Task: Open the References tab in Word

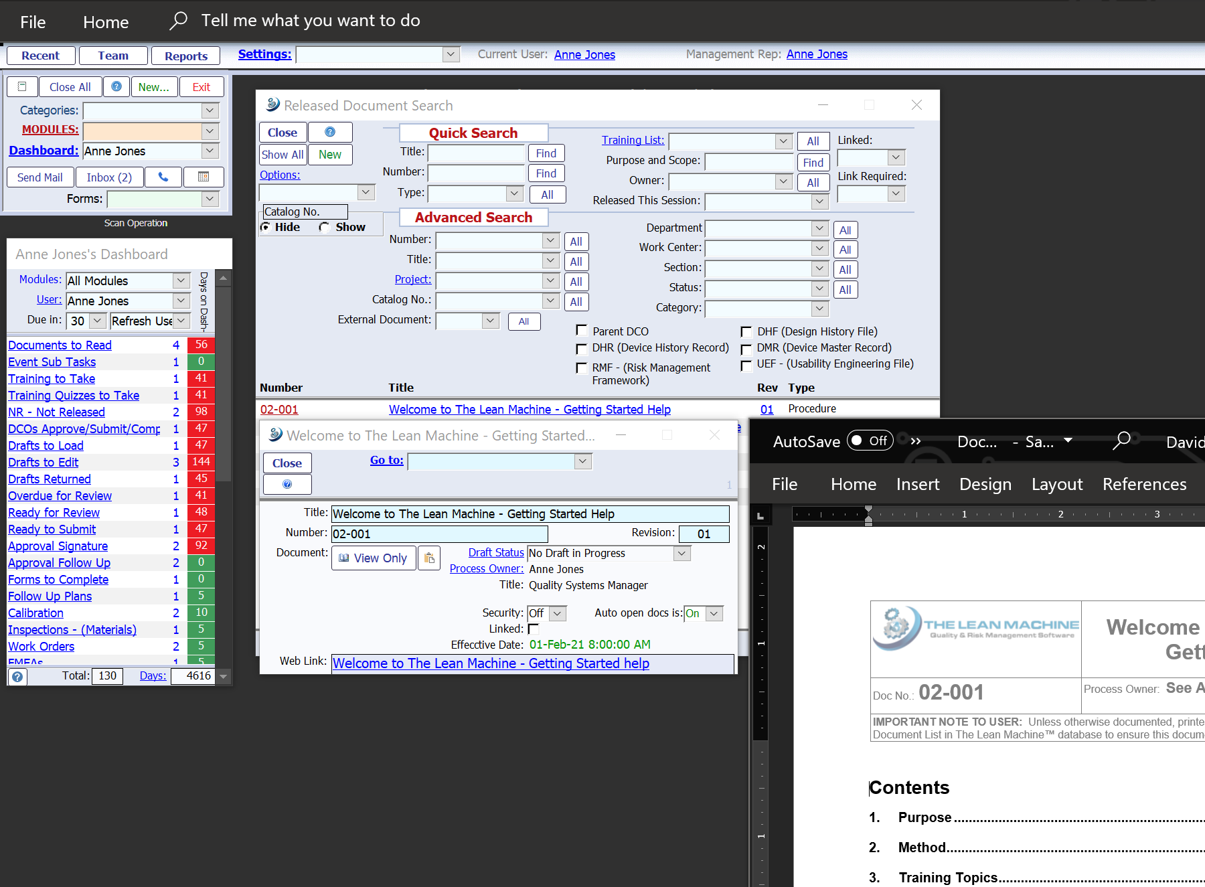Action: coord(1145,484)
